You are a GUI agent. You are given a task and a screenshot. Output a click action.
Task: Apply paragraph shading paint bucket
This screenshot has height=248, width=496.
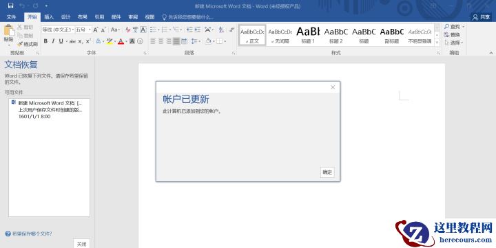208,41
